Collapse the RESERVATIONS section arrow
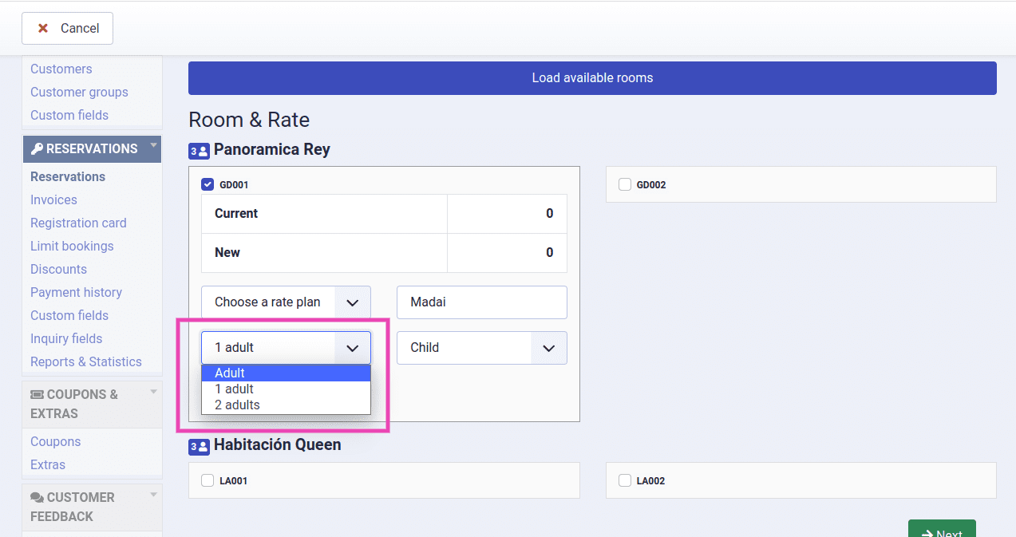 coord(153,145)
